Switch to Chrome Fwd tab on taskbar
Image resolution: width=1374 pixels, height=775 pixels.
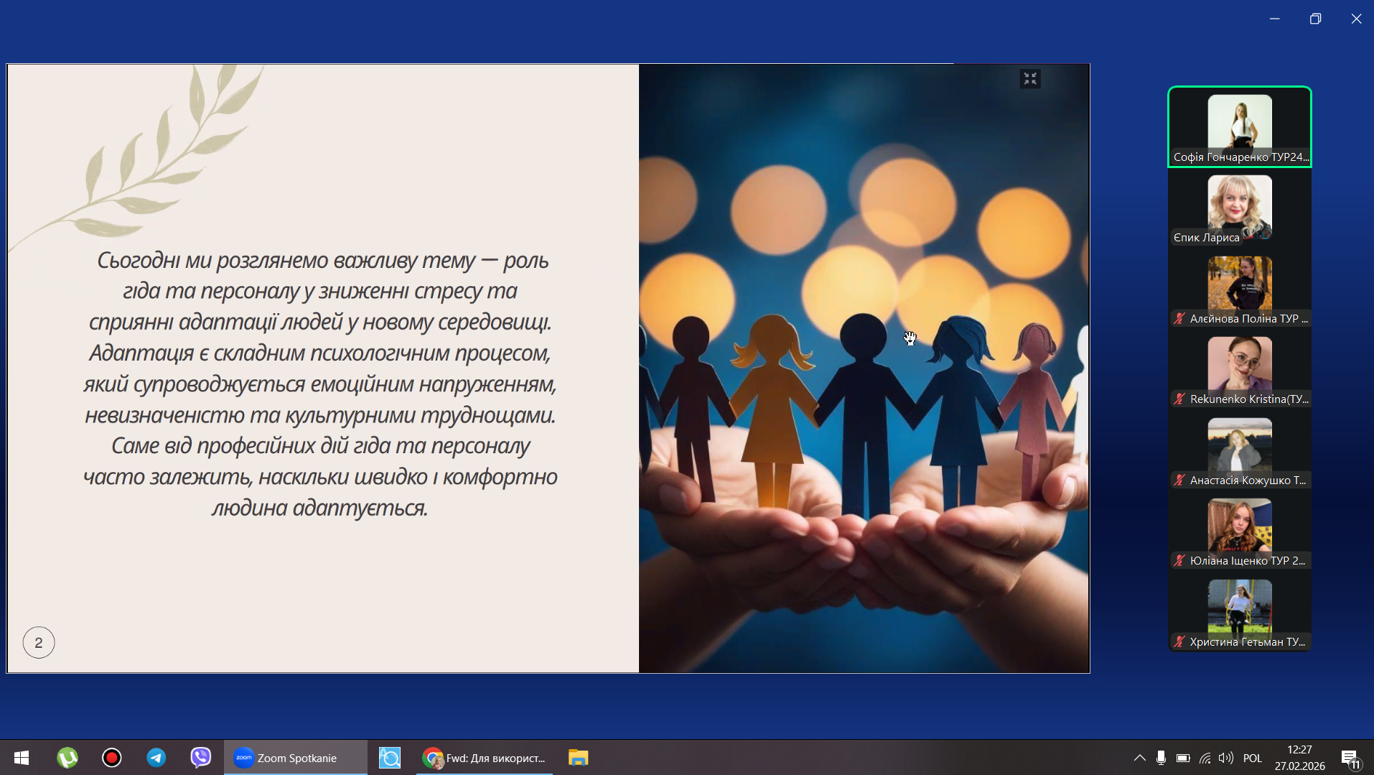[485, 758]
